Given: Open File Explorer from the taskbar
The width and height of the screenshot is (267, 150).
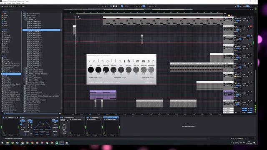Looking at the screenshot, I should [x=8, y=143].
